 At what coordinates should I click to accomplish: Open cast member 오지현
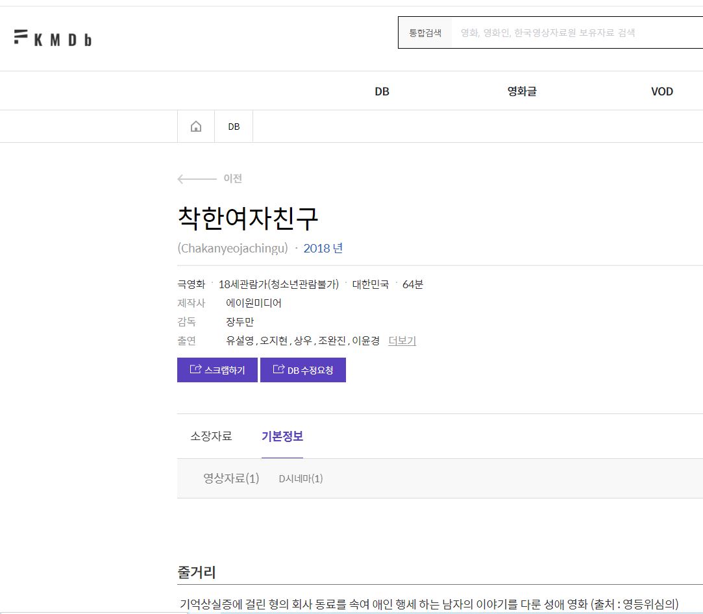click(273, 341)
